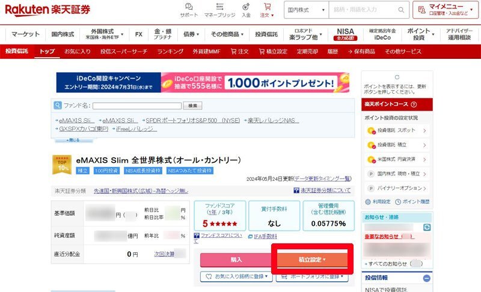
Task: Open 次回決算 link
Action: [164, 254]
